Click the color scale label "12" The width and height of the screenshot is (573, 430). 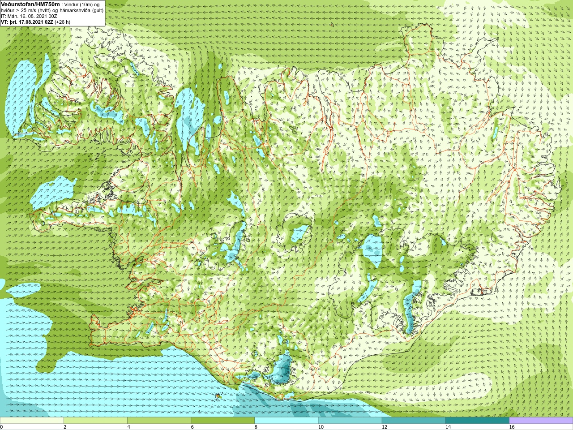tap(384, 427)
